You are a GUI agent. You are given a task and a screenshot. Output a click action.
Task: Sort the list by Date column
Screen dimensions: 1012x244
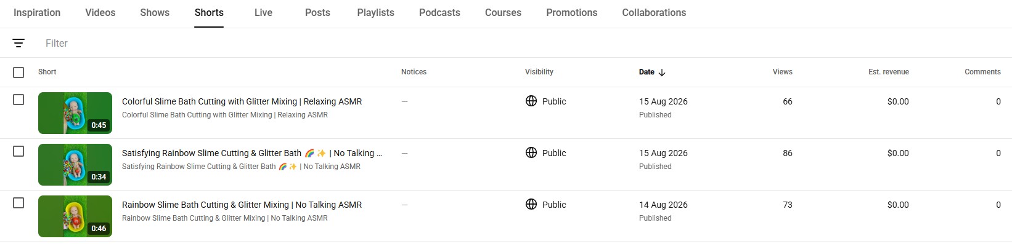pyautogui.click(x=647, y=72)
